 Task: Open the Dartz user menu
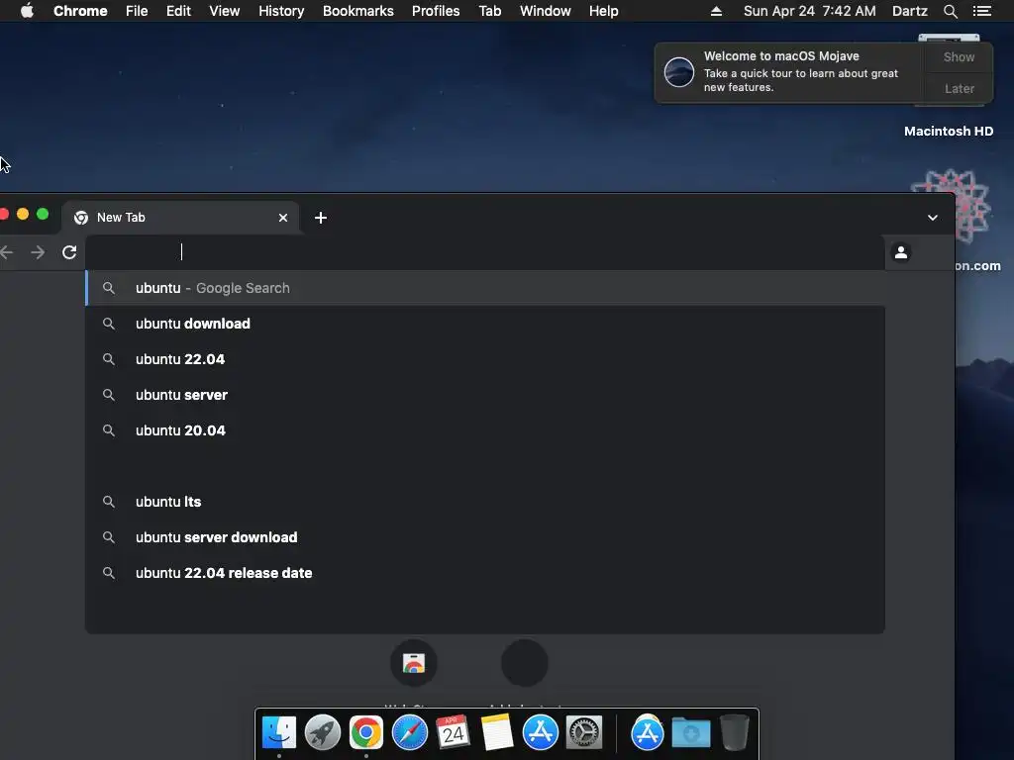[x=909, y=11]
